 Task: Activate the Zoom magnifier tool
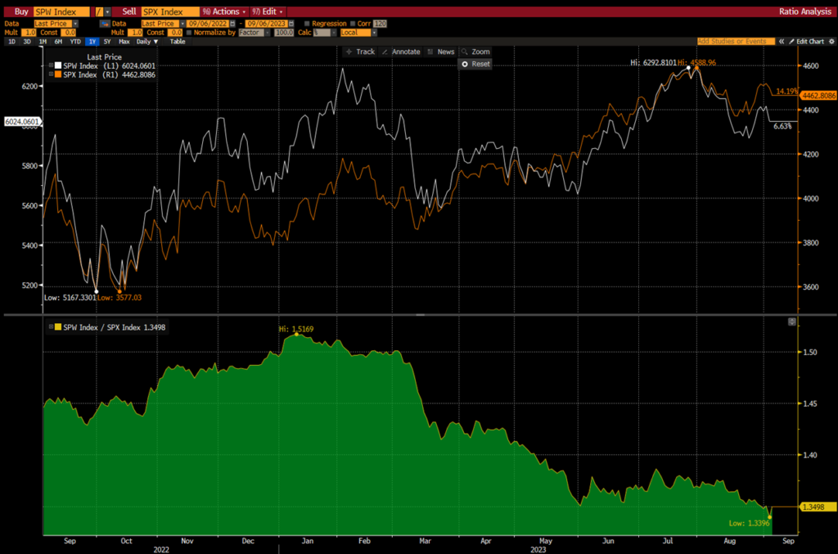click(x=475, y=52)
